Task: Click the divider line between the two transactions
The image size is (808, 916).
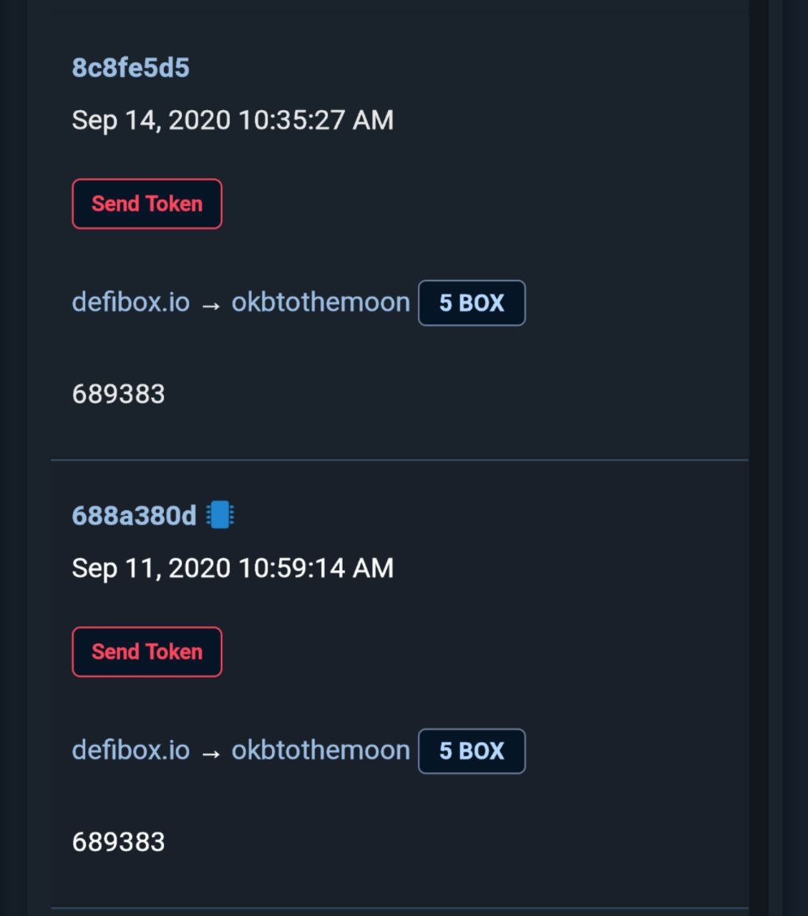Action: [x=399, y=459]
